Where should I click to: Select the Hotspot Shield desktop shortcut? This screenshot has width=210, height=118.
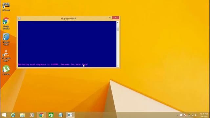[x=6, y=39]
